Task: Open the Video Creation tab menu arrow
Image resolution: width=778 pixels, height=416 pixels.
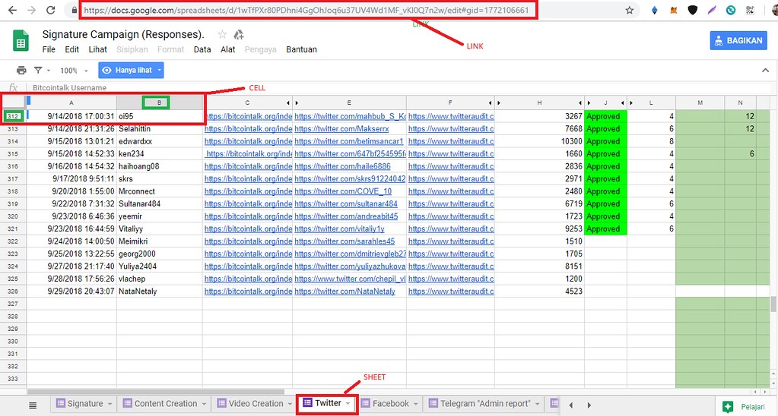Action: click(291, 404)
